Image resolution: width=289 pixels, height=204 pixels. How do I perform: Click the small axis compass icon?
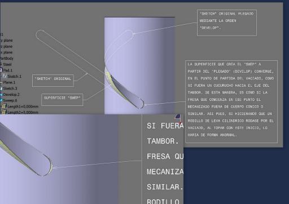click(178, 117)
